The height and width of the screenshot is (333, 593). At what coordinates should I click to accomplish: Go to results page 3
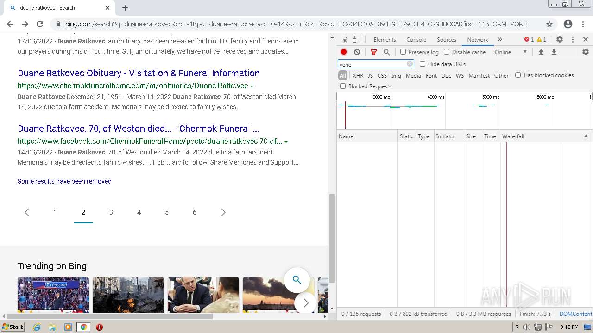pyautogui.click(x=111, y=212)
